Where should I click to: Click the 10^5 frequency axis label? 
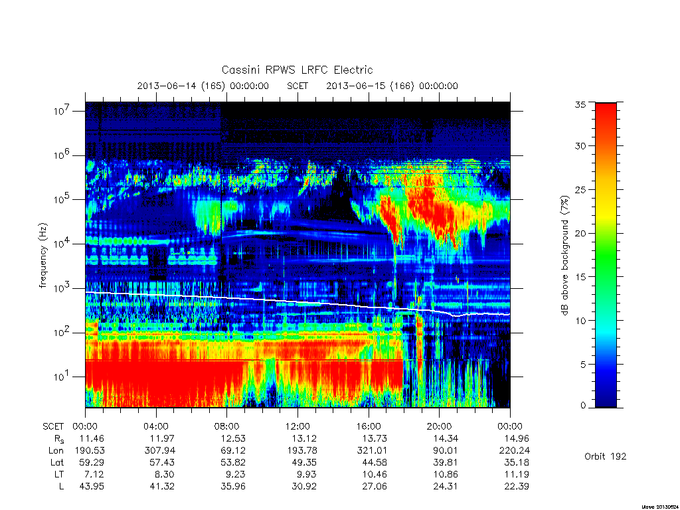[x=62, y=199]
